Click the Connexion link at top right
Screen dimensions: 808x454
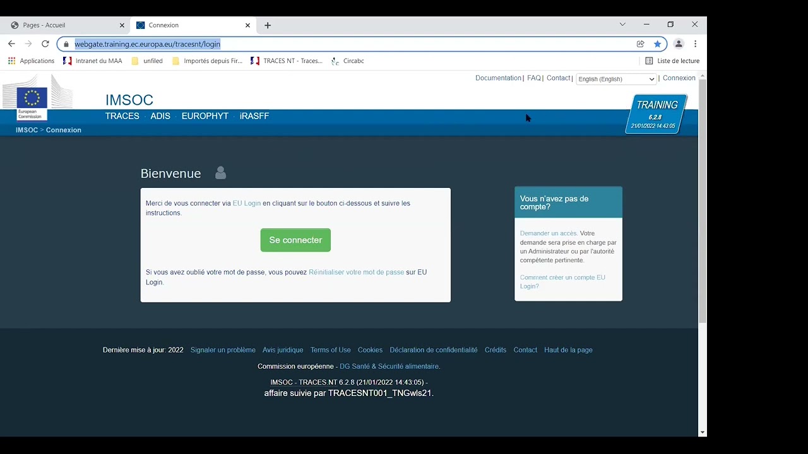[679, 78]
